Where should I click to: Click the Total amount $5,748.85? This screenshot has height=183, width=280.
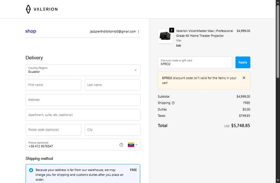pyautogui.click(x=240, y=126)
